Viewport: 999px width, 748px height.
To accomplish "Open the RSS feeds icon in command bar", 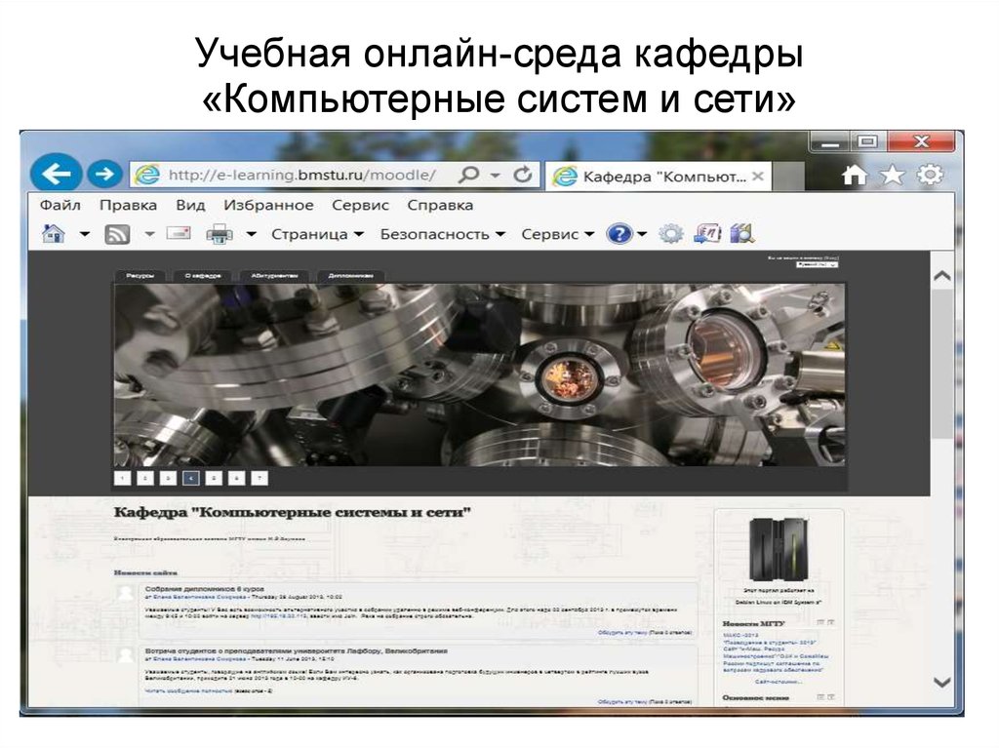I will pos(118,234).
